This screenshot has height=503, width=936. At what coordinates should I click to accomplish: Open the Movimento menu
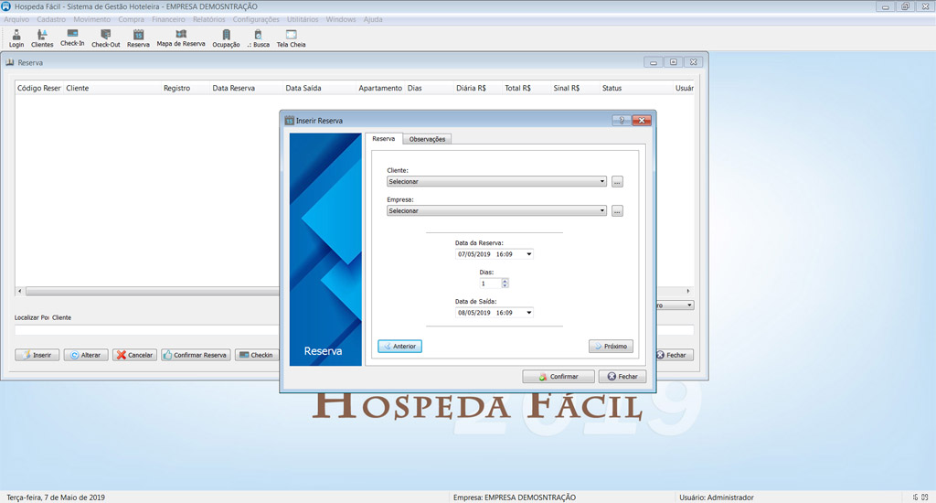click(92, 19)
